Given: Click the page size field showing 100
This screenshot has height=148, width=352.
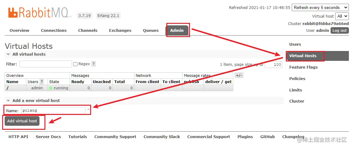Looking at the screenshot, I should coord(273,65).
